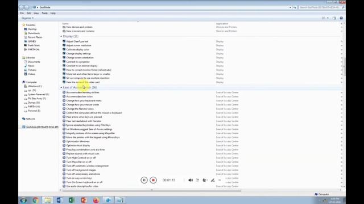Select Windows (C:) drive

(35, 86)
